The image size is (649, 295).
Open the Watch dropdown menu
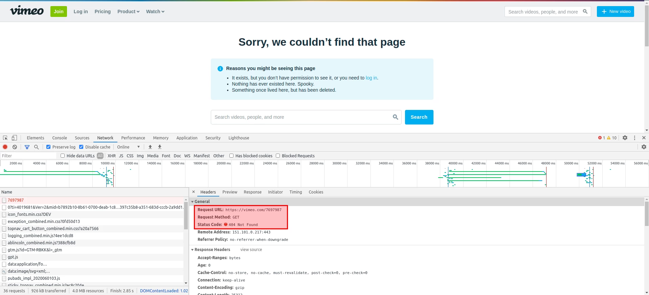point(155,12)
